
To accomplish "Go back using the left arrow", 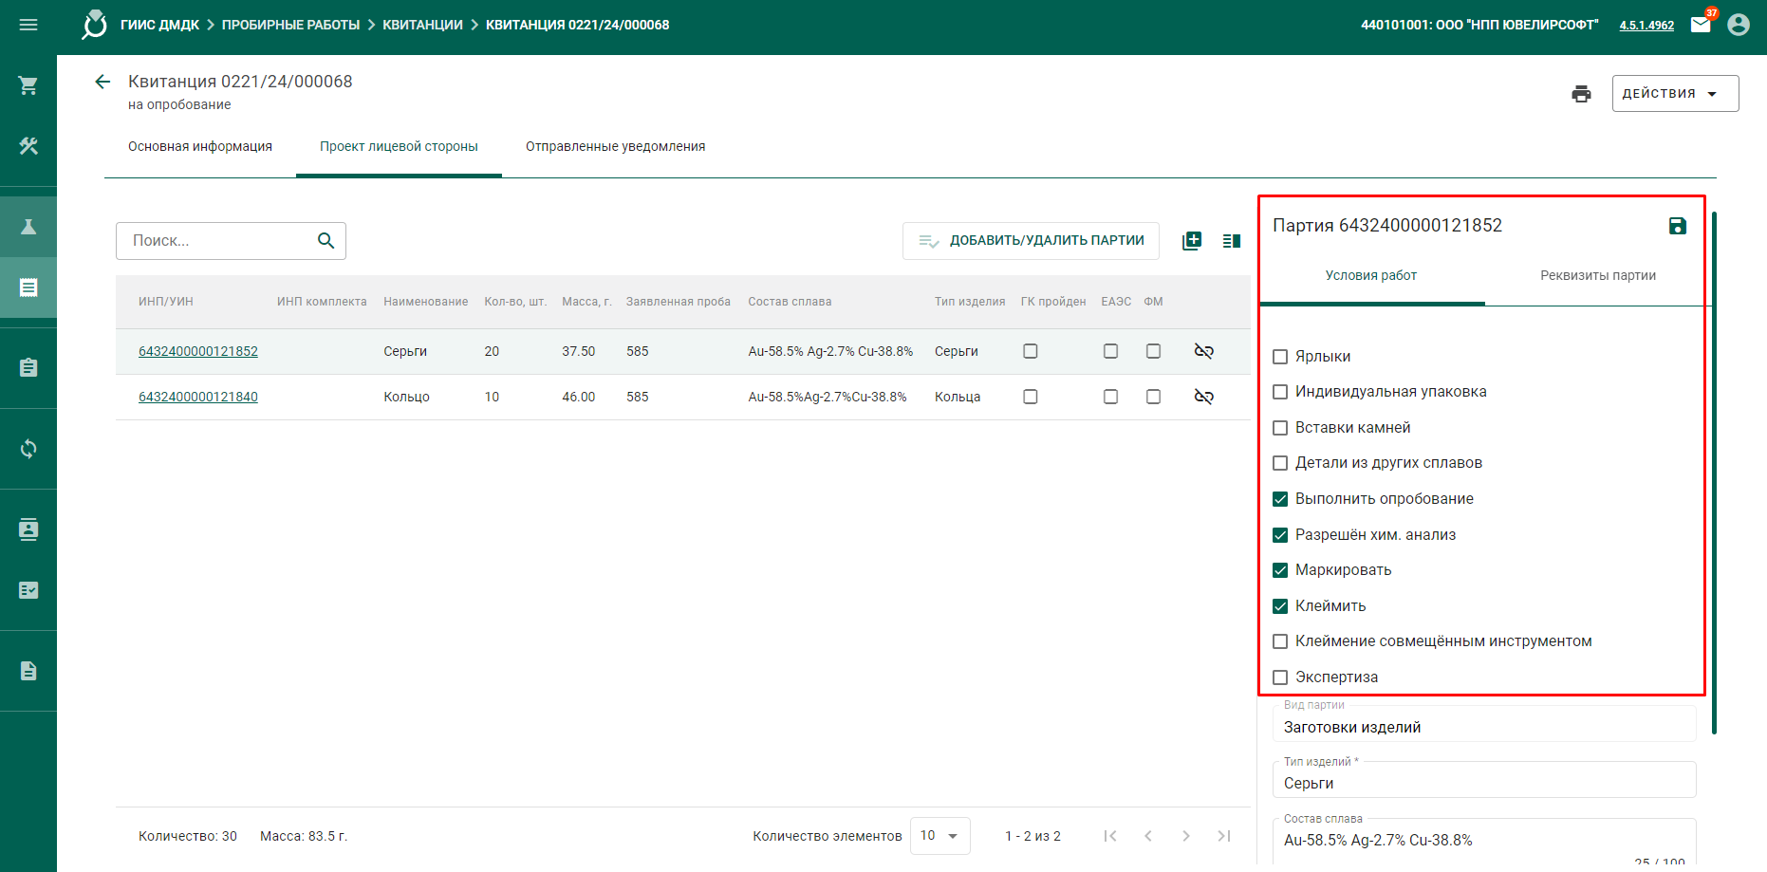I will click(102, 82).
